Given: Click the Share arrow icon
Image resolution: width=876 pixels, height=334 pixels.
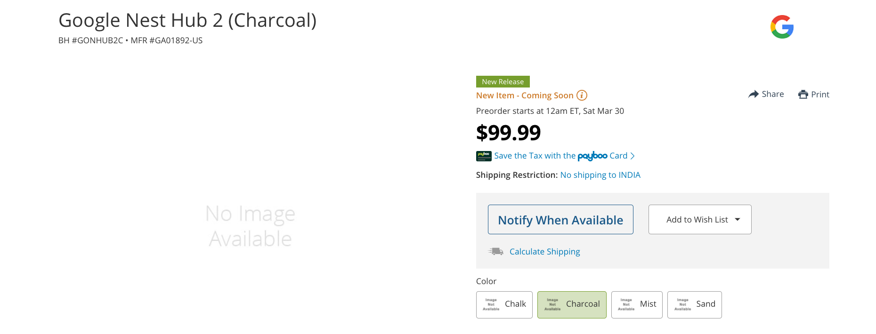Looking at the screenshot, I should click(754, 94).
